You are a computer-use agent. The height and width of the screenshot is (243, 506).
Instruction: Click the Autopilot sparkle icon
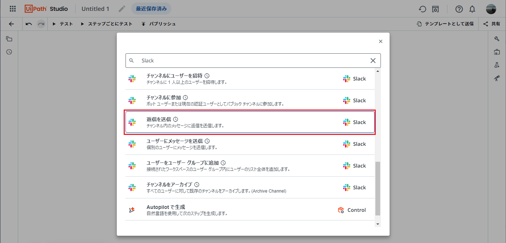(x=132, y=210)
